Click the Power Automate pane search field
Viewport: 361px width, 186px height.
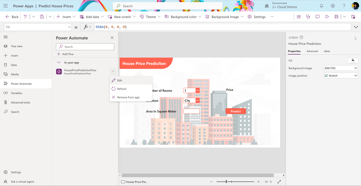coord(85,46)
